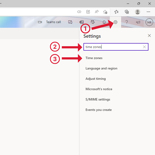
Task: Open the Word/Office apps icon
Action: [82, 22]
